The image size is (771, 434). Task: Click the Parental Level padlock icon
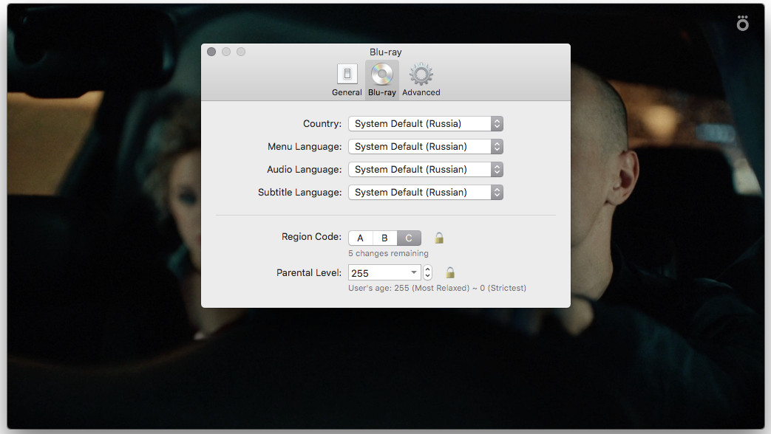tap(450, 272)
